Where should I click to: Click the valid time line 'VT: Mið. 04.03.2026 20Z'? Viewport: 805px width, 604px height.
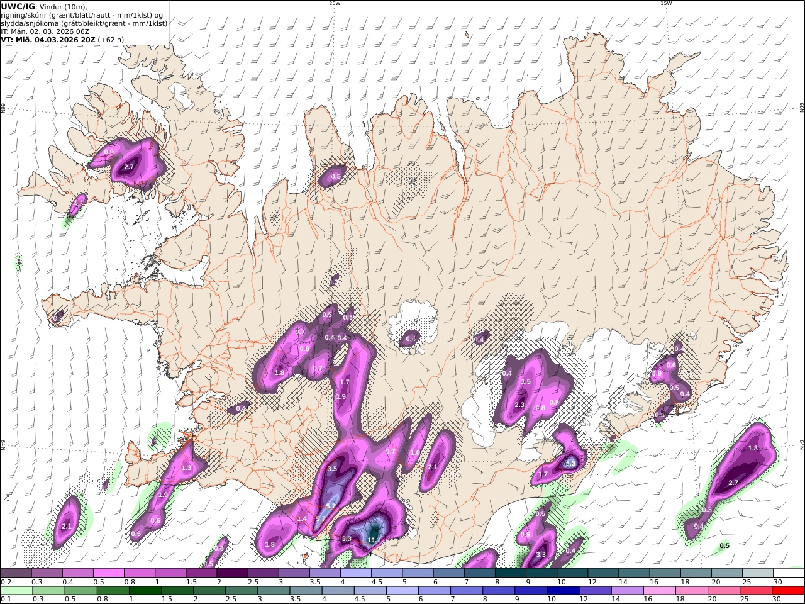pyautogui.click(x=48, y=39)
